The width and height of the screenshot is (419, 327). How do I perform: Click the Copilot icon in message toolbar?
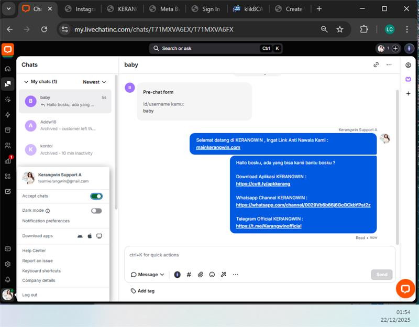point(177,275)
